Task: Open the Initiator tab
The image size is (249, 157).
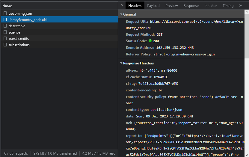Action: [211, 6]
